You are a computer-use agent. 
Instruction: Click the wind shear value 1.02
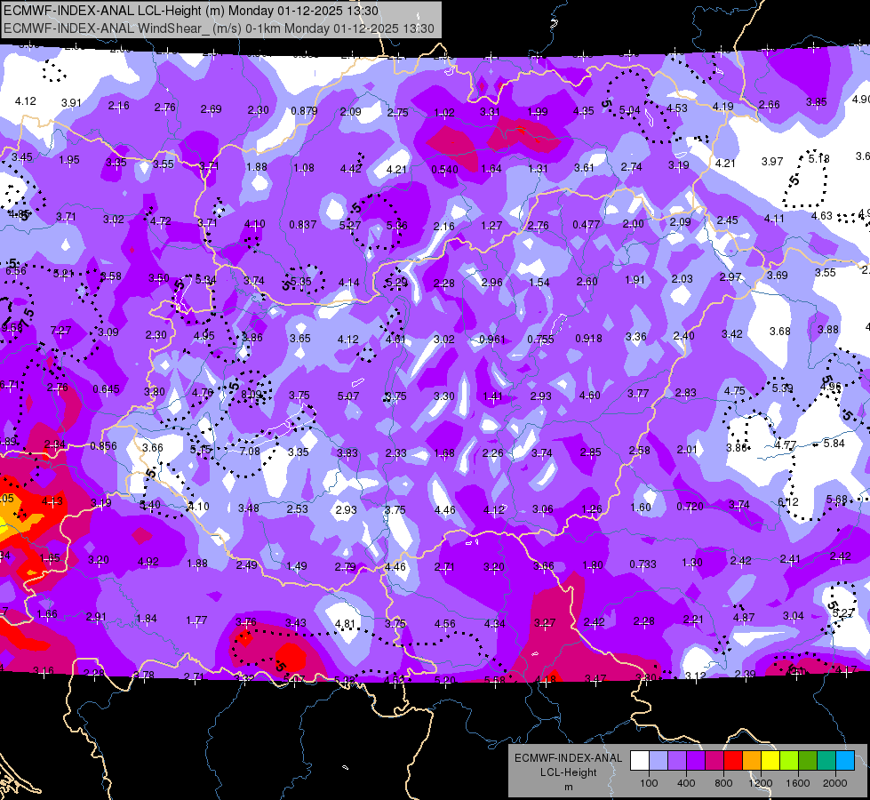pyautogui.click(x=444, y=113)
